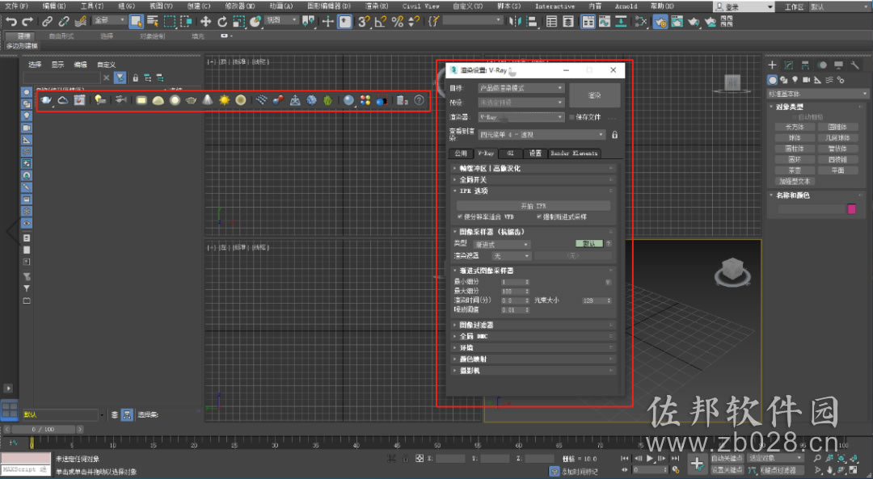Viewport: 873px width, 479px height.
Task: Open the Utilities wrench panel icon
Action: (x=855, y=65)
